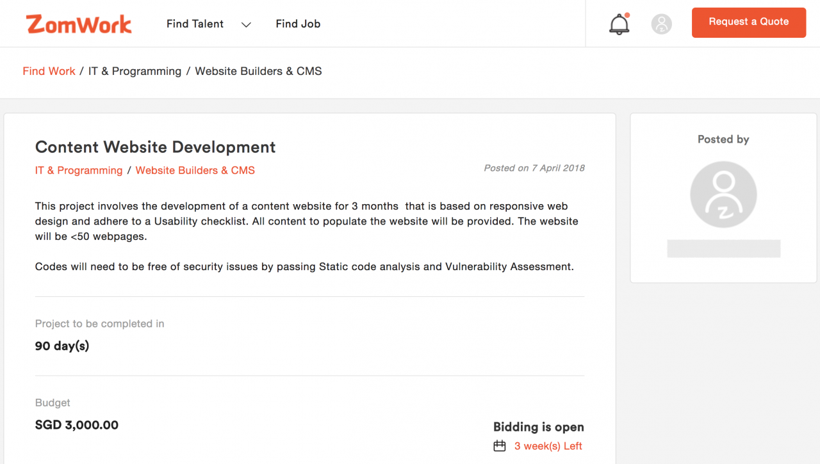
Task: Click the 3 week(s) Left link
Action: point(548,446)
